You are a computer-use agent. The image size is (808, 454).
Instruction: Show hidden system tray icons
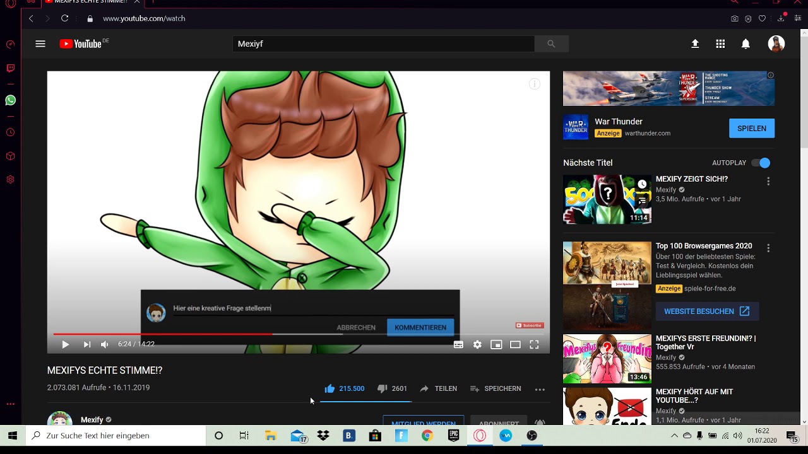coord(674,436)
